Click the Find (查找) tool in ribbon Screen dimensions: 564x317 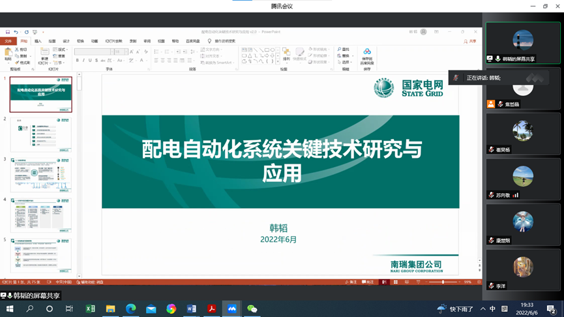[344, 50]
